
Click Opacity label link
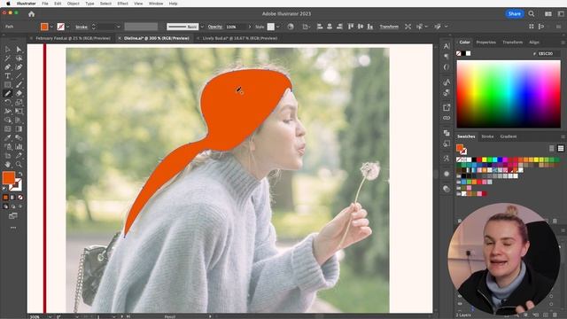[214, 27]
